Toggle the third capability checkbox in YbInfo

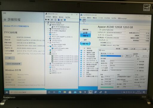pyautogui.click(x=138, y=68)
